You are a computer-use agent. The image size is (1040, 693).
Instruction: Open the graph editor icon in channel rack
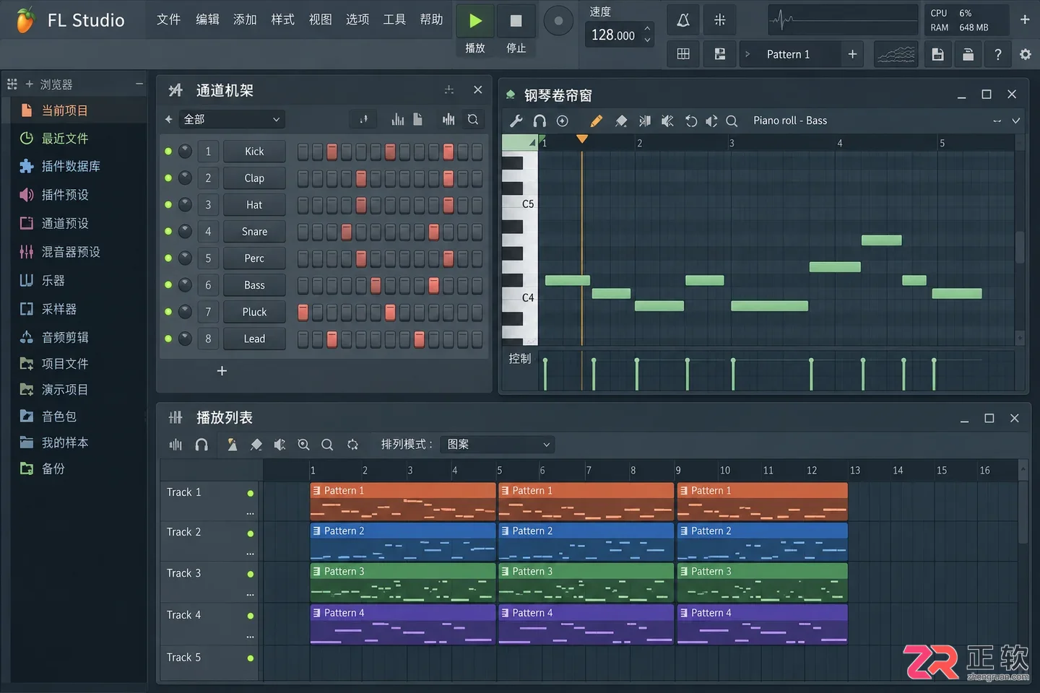(397, 119)
